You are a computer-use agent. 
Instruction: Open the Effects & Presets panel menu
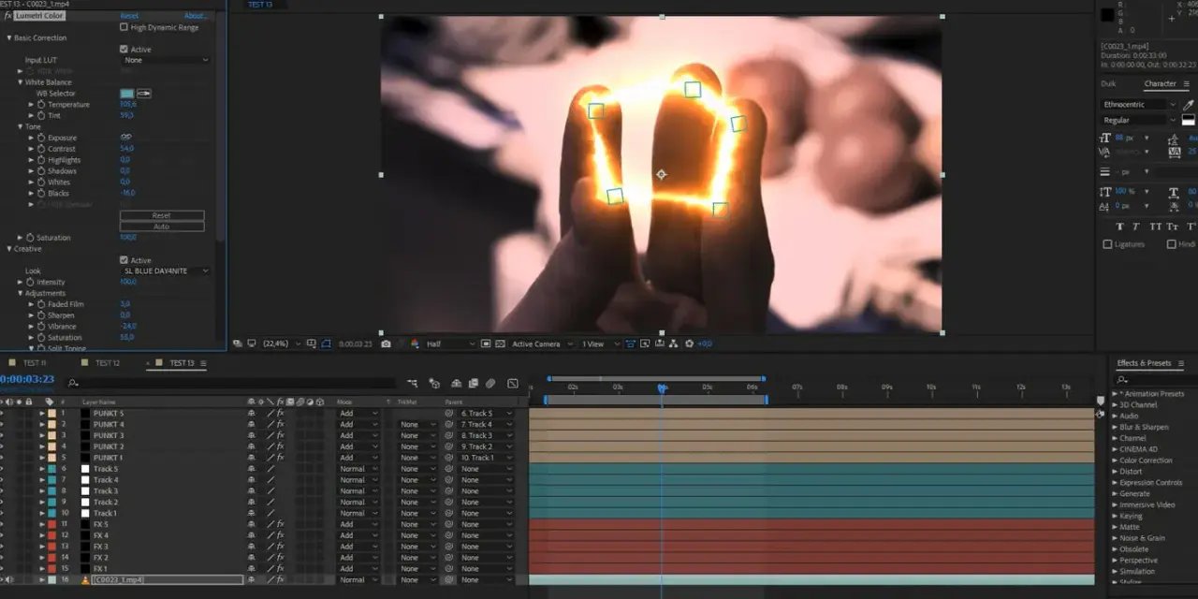coord(1181,363)
